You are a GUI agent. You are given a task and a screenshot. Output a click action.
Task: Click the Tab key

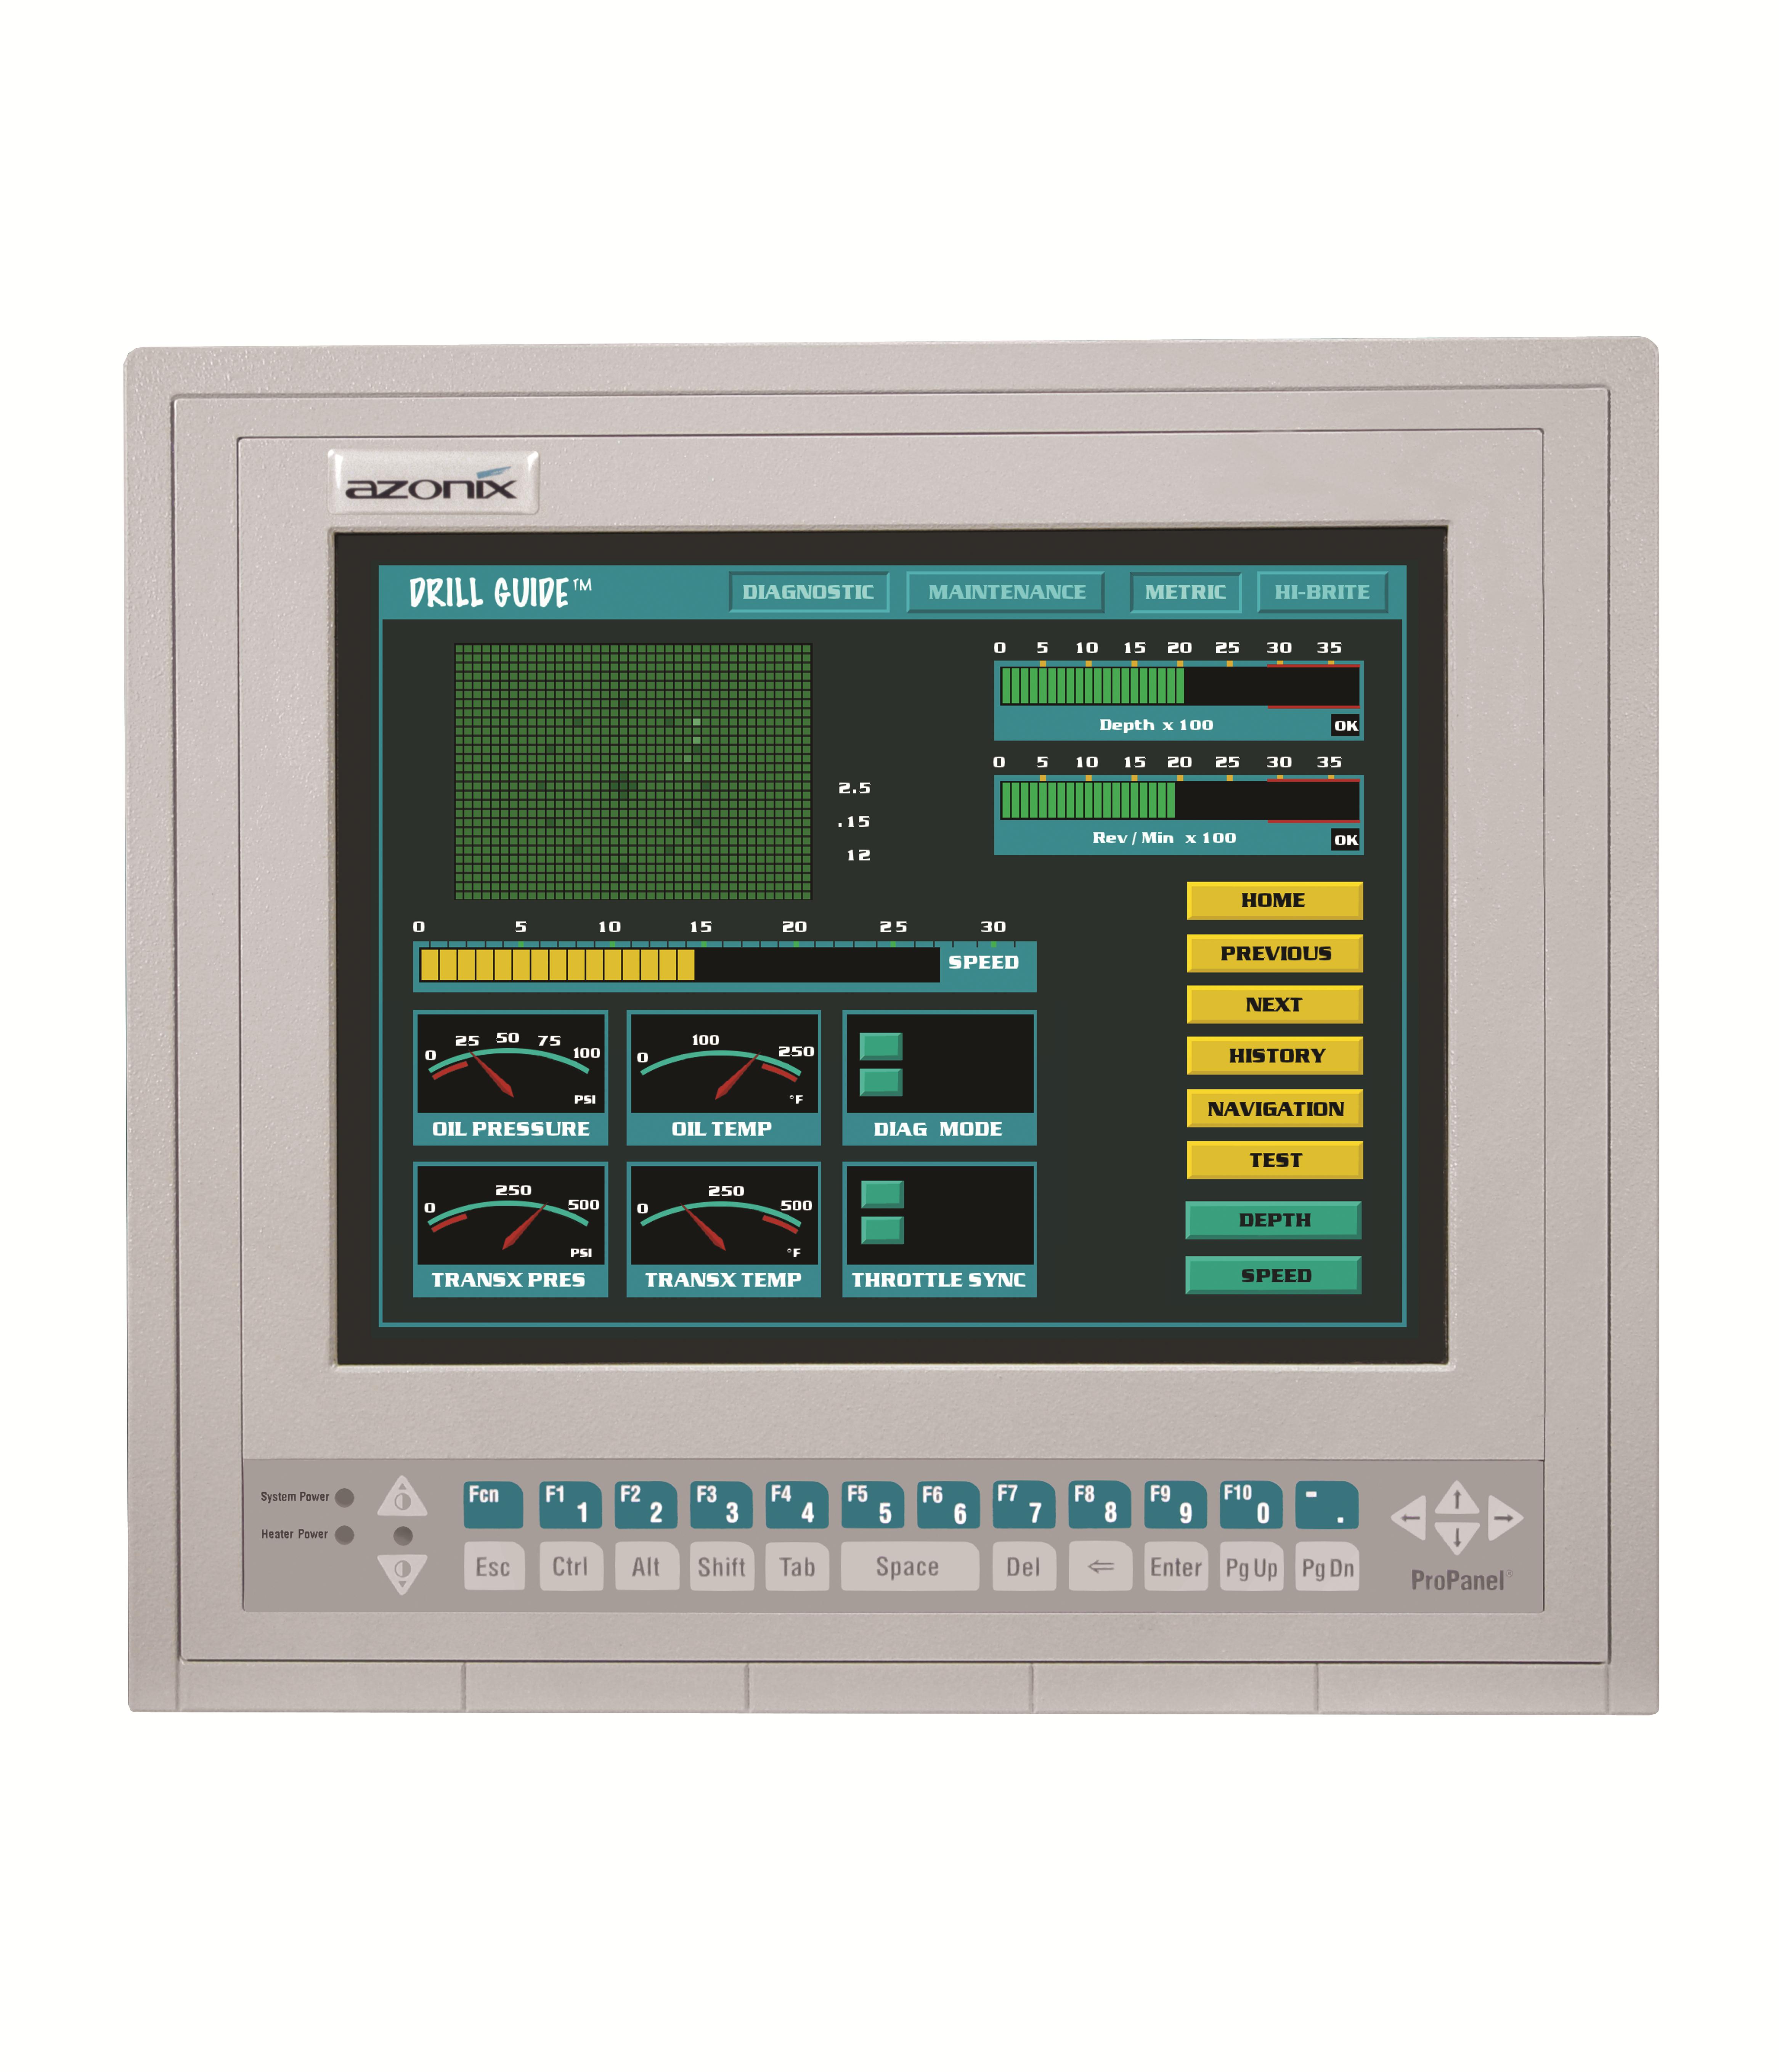(x=797, y=1566)
